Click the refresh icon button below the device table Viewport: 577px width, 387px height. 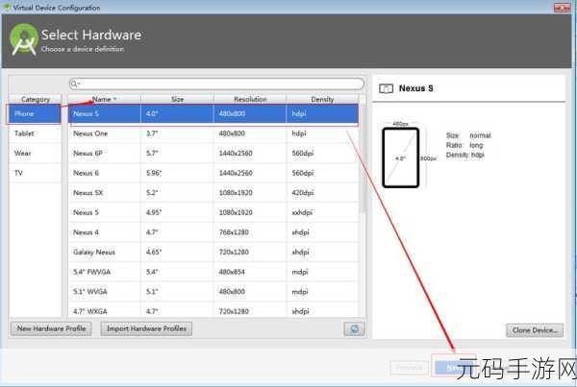pyautogui.click(x=354, y=328)
